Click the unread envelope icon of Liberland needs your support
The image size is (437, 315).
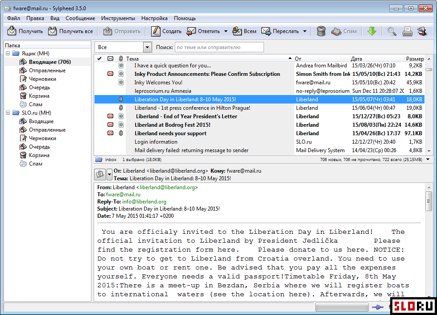[x=111, y=133]
